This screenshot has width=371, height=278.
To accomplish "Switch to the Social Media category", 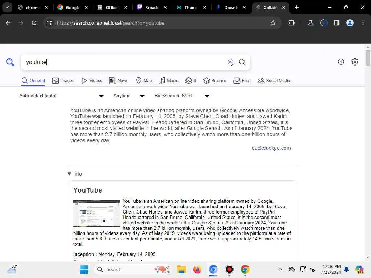I will point(274,81).
